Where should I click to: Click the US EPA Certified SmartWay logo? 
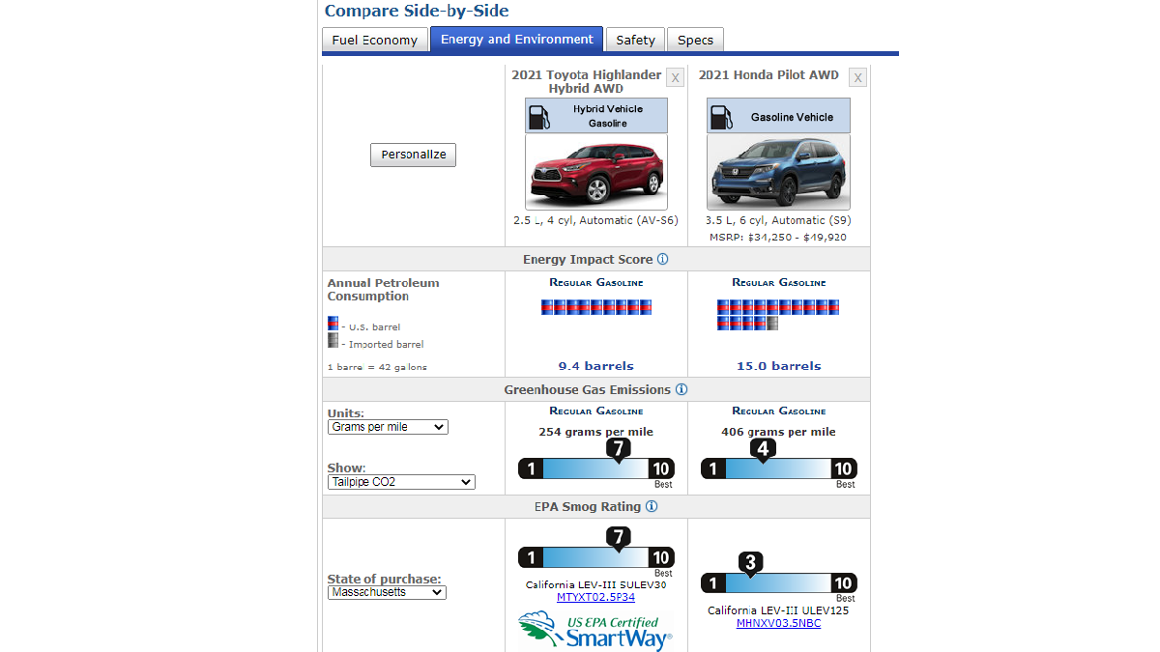595,632
